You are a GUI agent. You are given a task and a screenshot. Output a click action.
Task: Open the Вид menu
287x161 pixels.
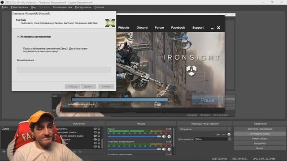(33, 7)
